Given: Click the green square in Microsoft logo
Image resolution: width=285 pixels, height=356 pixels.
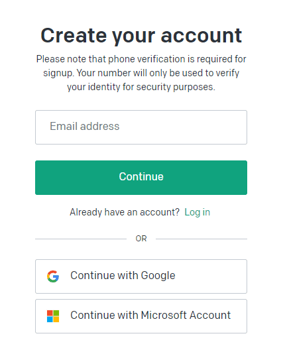Looking at the screenshot, I should (x=56, y=313).
